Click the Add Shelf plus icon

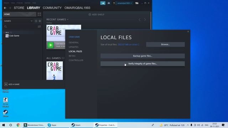[90, 15]
